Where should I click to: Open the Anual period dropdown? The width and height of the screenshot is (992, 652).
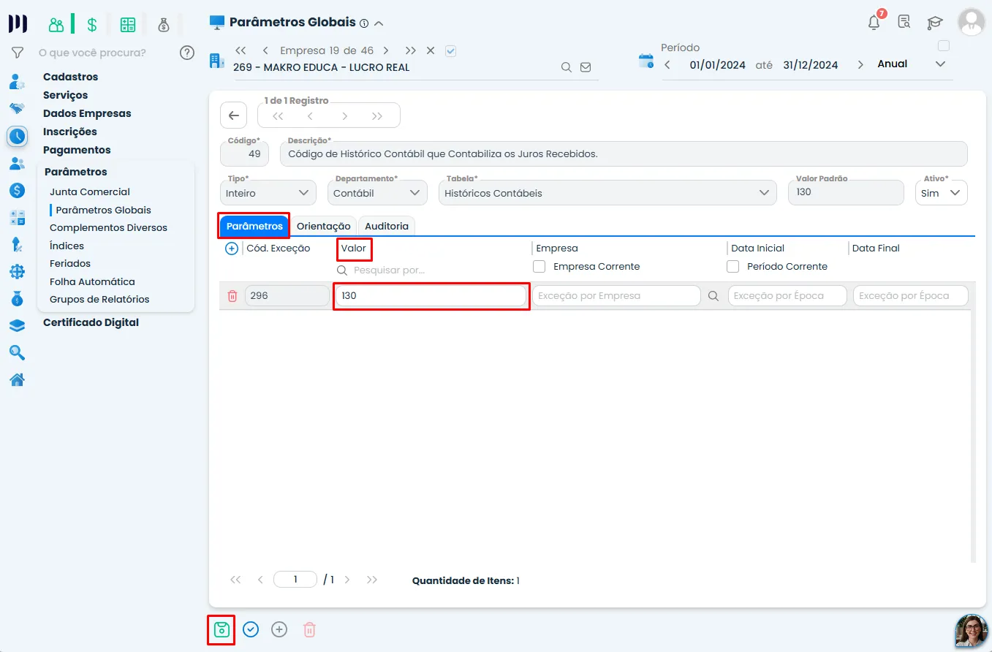click(912, 64)
